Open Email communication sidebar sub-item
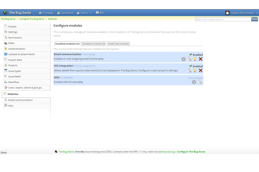 point(27,100)
